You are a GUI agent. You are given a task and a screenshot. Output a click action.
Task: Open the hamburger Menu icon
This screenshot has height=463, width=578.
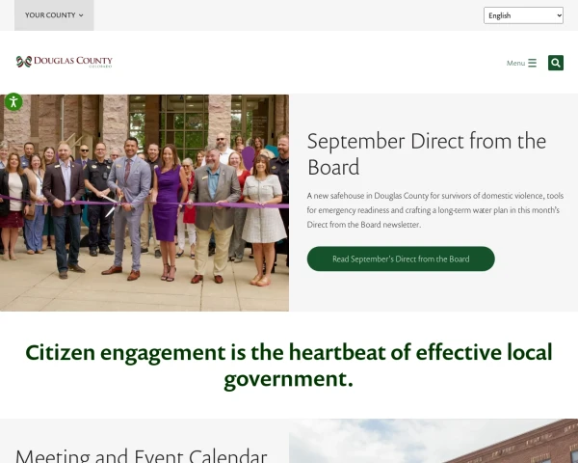pos(521,63)
